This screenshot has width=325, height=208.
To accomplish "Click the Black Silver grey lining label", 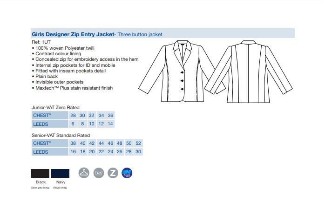I will [x=40, y=188].
